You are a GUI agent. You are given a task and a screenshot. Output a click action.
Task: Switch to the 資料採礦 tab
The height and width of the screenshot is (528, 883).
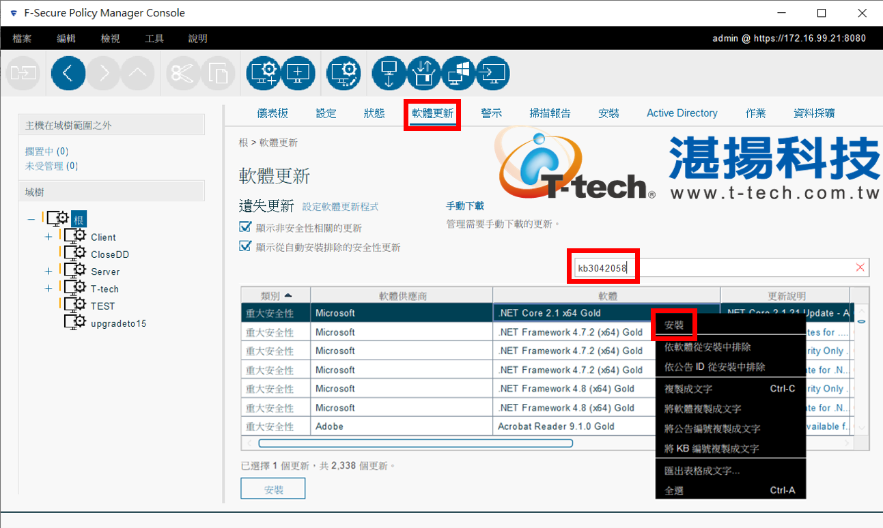(814, 113)
